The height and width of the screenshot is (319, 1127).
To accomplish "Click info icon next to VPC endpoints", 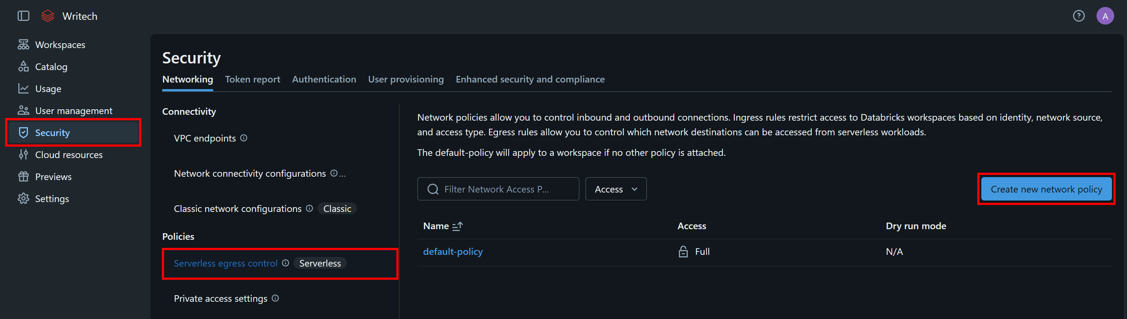I will pos(244,138).
